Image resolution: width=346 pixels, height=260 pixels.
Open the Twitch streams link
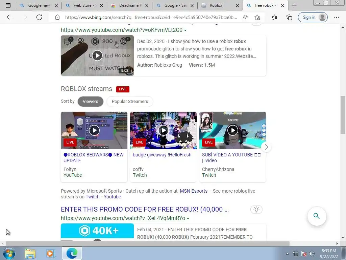93,197
